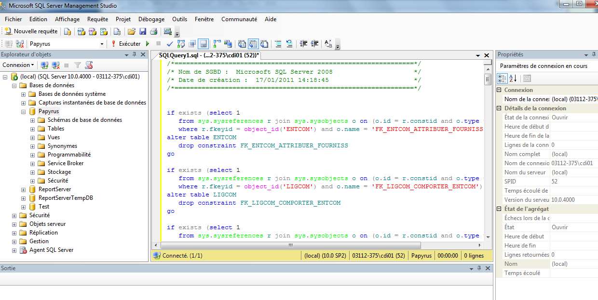Open the Débogage menu
This screenshot has height=300, width=598.
pos(151,19)
